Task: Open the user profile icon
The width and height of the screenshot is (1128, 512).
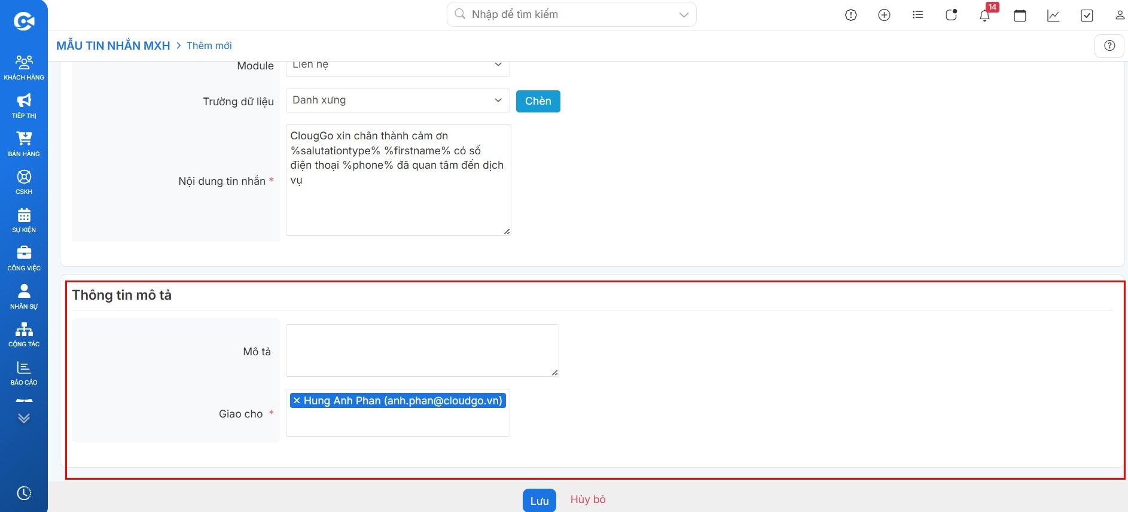Action: (1120, 16)
